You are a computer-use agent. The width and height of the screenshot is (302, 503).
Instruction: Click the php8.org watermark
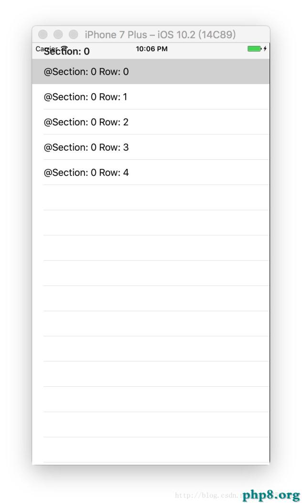pos(271,494)
